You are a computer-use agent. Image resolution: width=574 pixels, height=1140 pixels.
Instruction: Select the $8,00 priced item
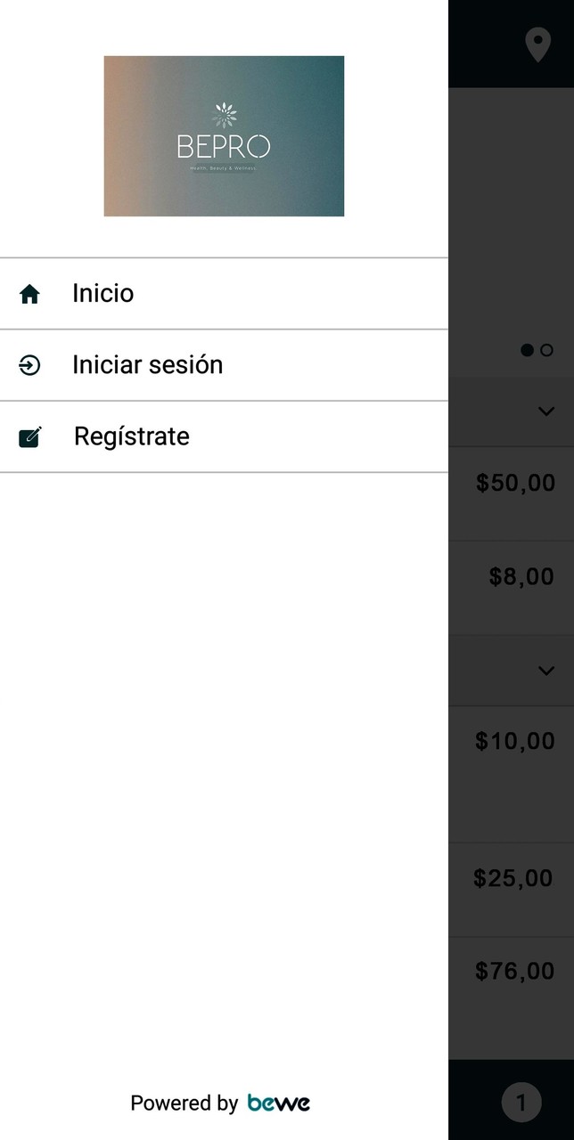521,577
